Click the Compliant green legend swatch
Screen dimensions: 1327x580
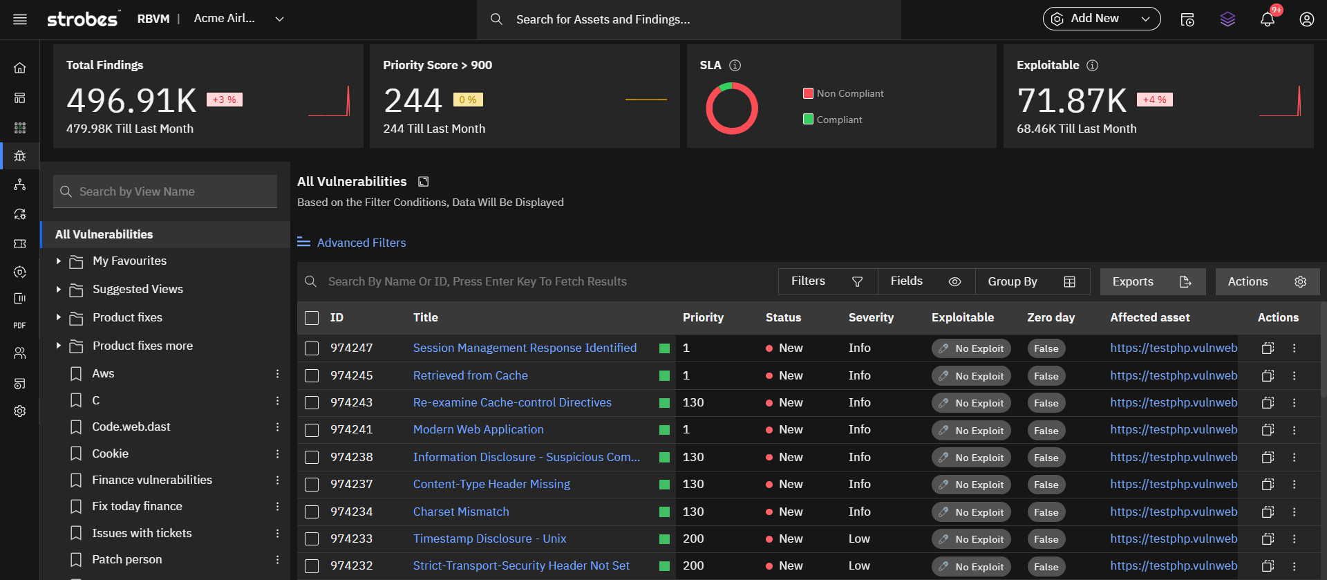pyautogui.click(x=808, y=119)
